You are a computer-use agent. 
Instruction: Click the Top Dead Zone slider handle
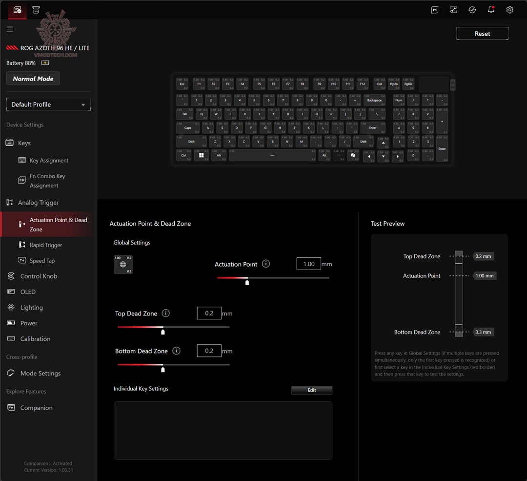(163, 332)
